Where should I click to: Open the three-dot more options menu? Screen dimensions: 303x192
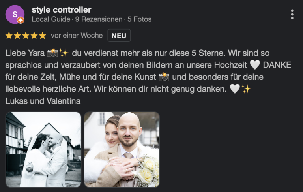click(292, 15)
